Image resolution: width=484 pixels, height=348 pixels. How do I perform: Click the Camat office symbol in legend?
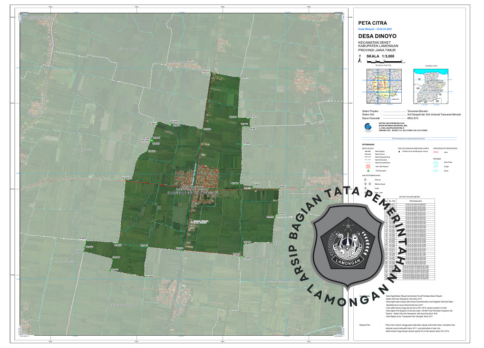pos(366,188)
